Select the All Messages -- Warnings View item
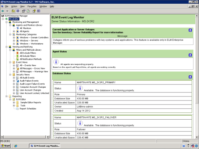 click(34, 72)
